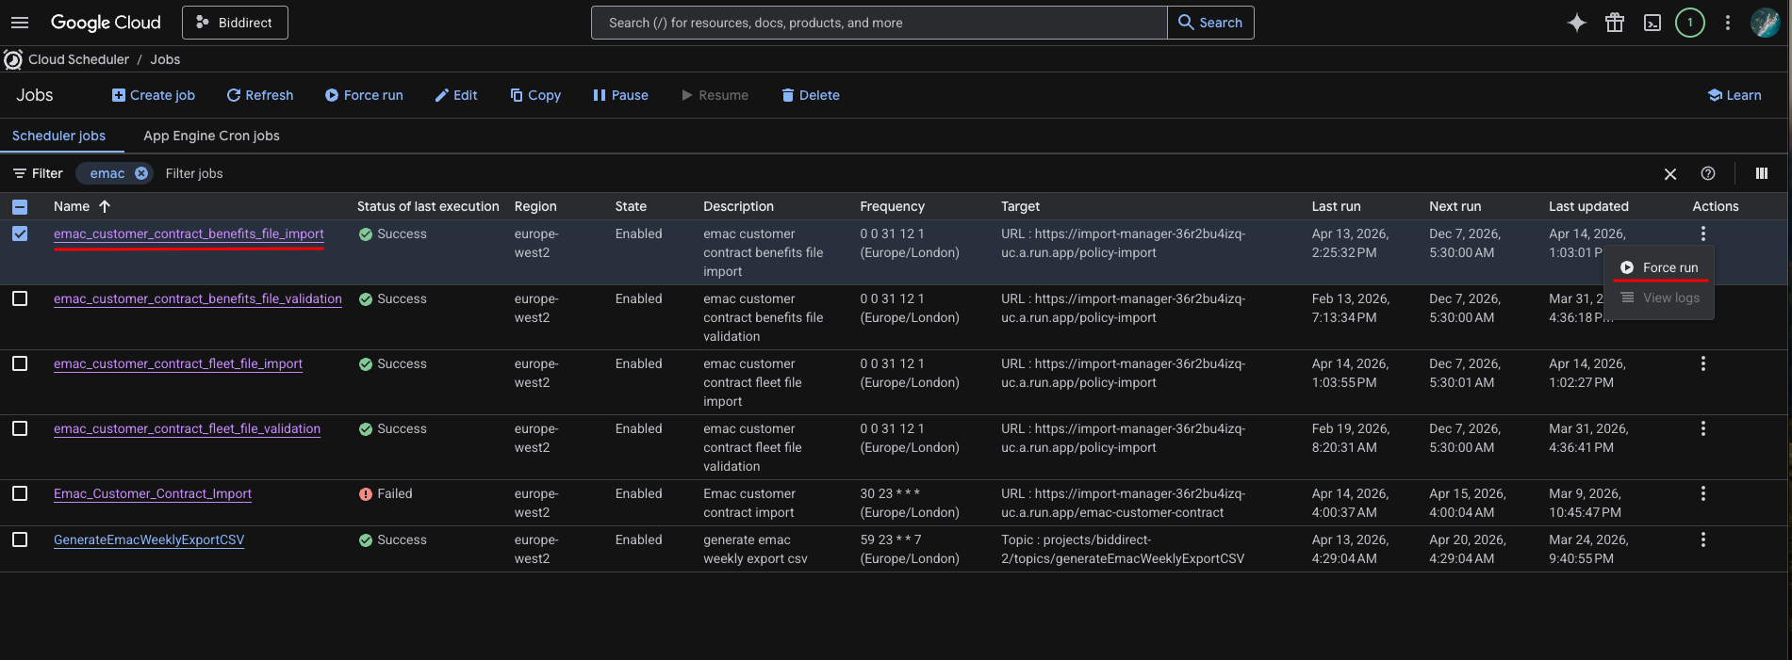Viewport: 1792px width, 660px height.
Task: Edit the selected job
Action: pos(456,95)
